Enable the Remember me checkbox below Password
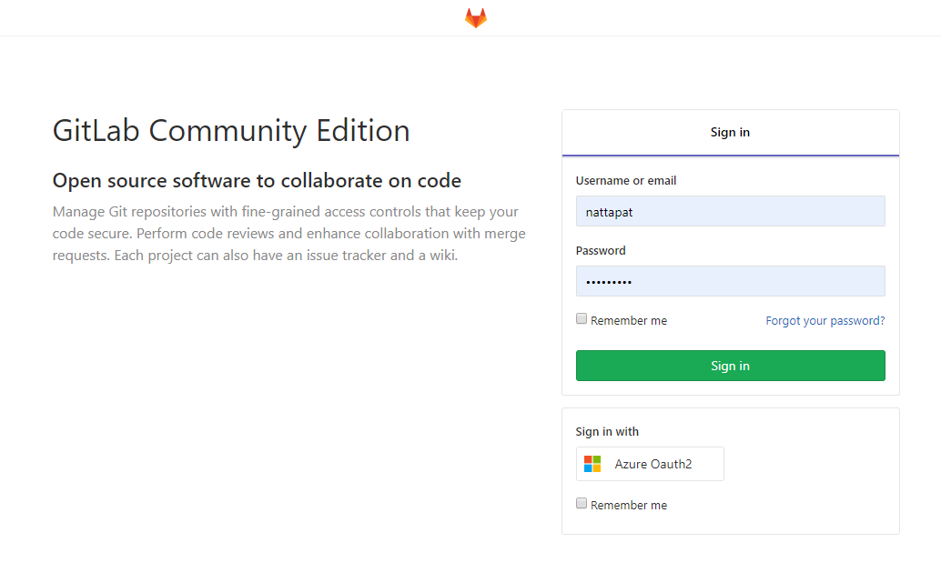Screen dimensions: 941x583 pyautogui.click(x=582, y=318)
